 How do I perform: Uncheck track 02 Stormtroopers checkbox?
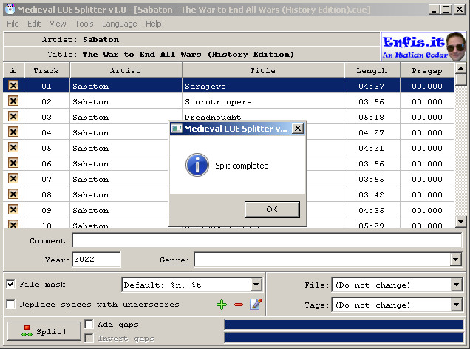click(x=13, y=101)
